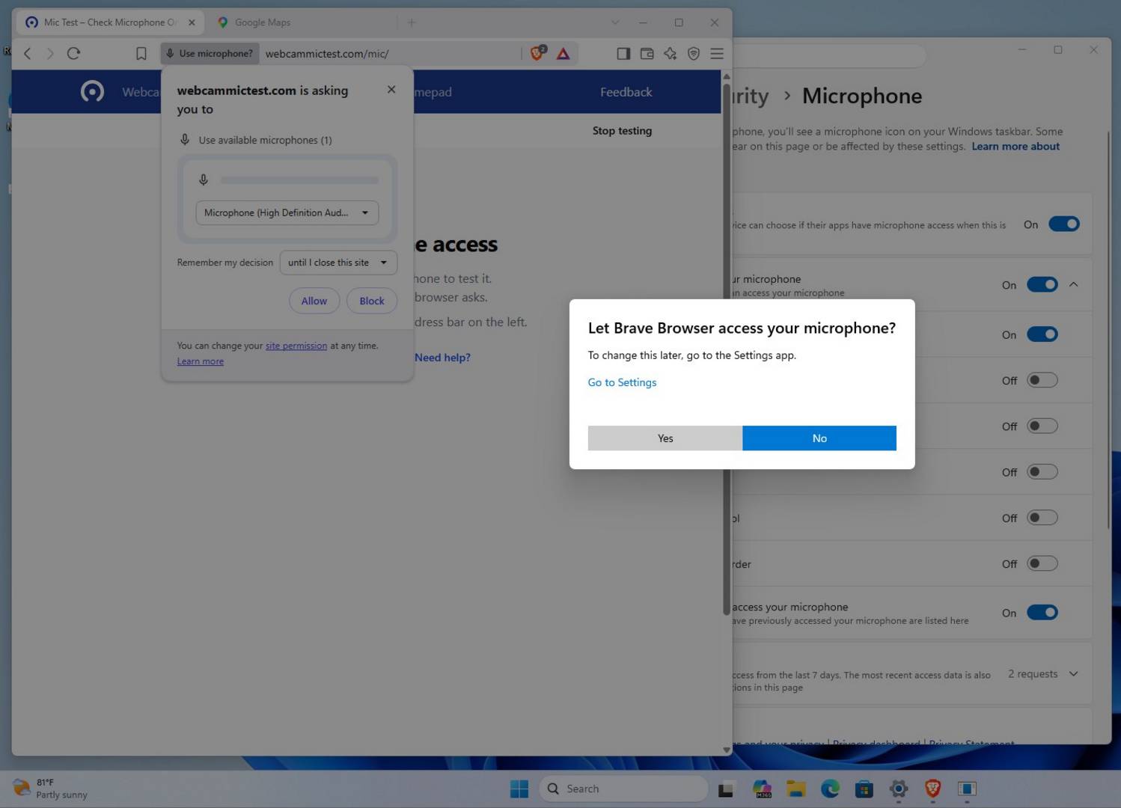Click 'Stop testing' on the page
Viewport: 1121px width, 808px height.
point(622,130)
